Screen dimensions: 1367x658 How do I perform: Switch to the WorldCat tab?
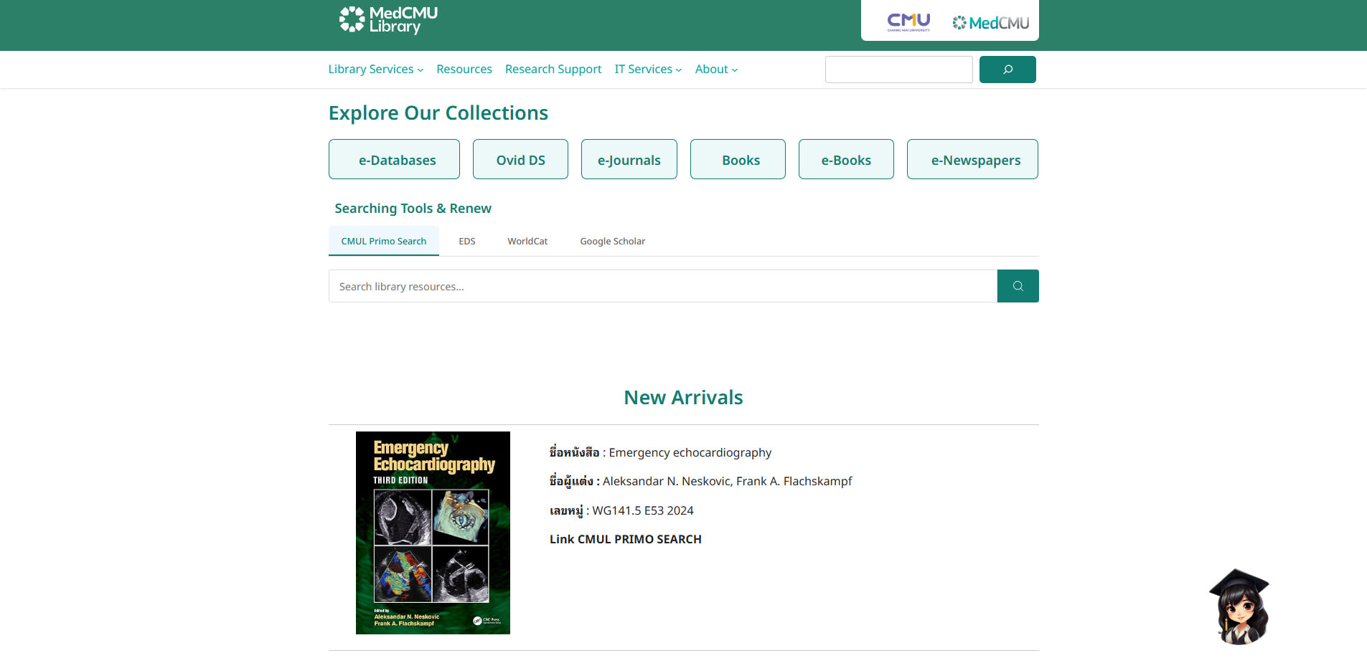(x=527, y=242)
